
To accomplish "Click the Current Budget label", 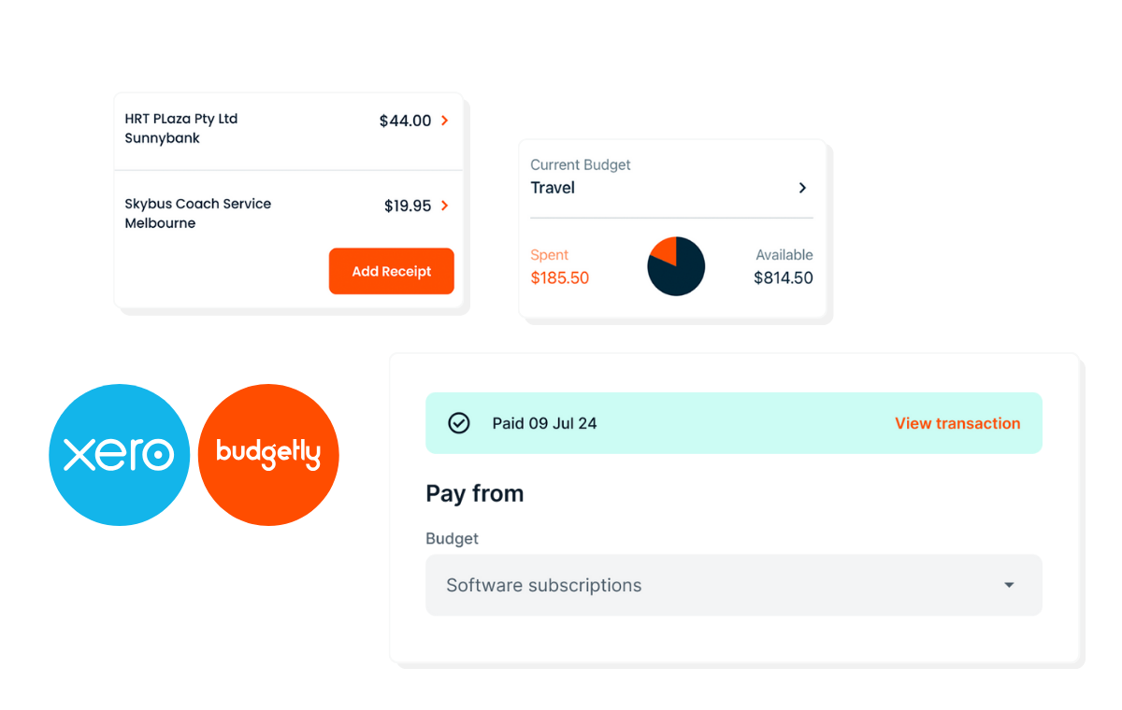I will click(x=581, y=164).
